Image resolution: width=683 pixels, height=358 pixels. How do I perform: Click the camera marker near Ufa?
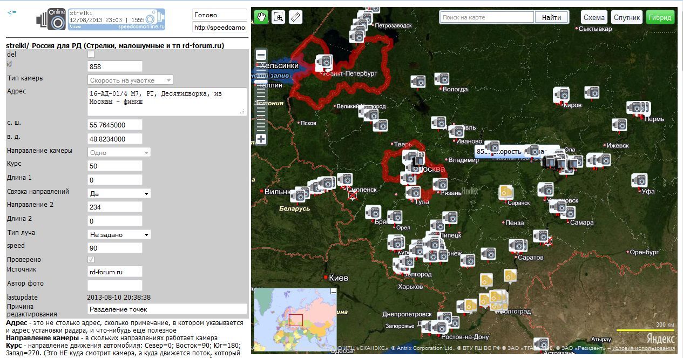640,179
